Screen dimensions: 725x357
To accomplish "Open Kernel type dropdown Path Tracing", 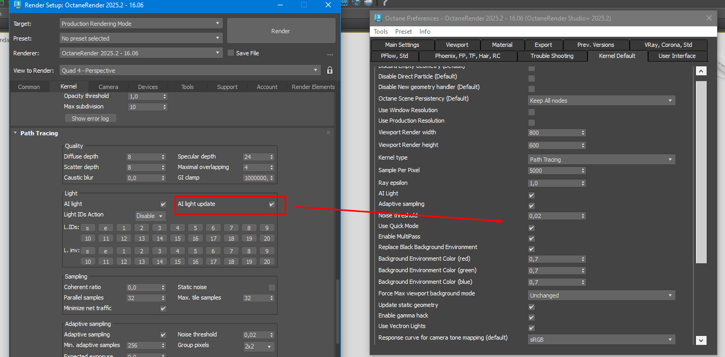I will (x=602, y=160).
